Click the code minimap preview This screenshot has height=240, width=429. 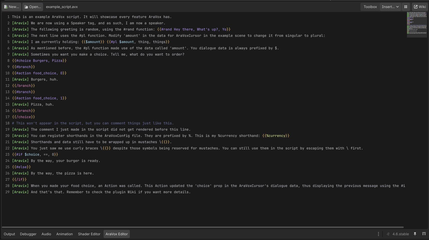click(417, 25)
